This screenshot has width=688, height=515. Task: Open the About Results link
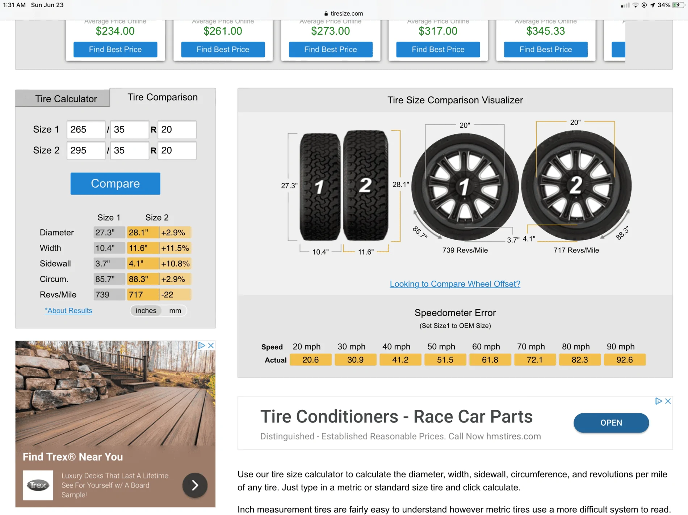click(68, 310)
